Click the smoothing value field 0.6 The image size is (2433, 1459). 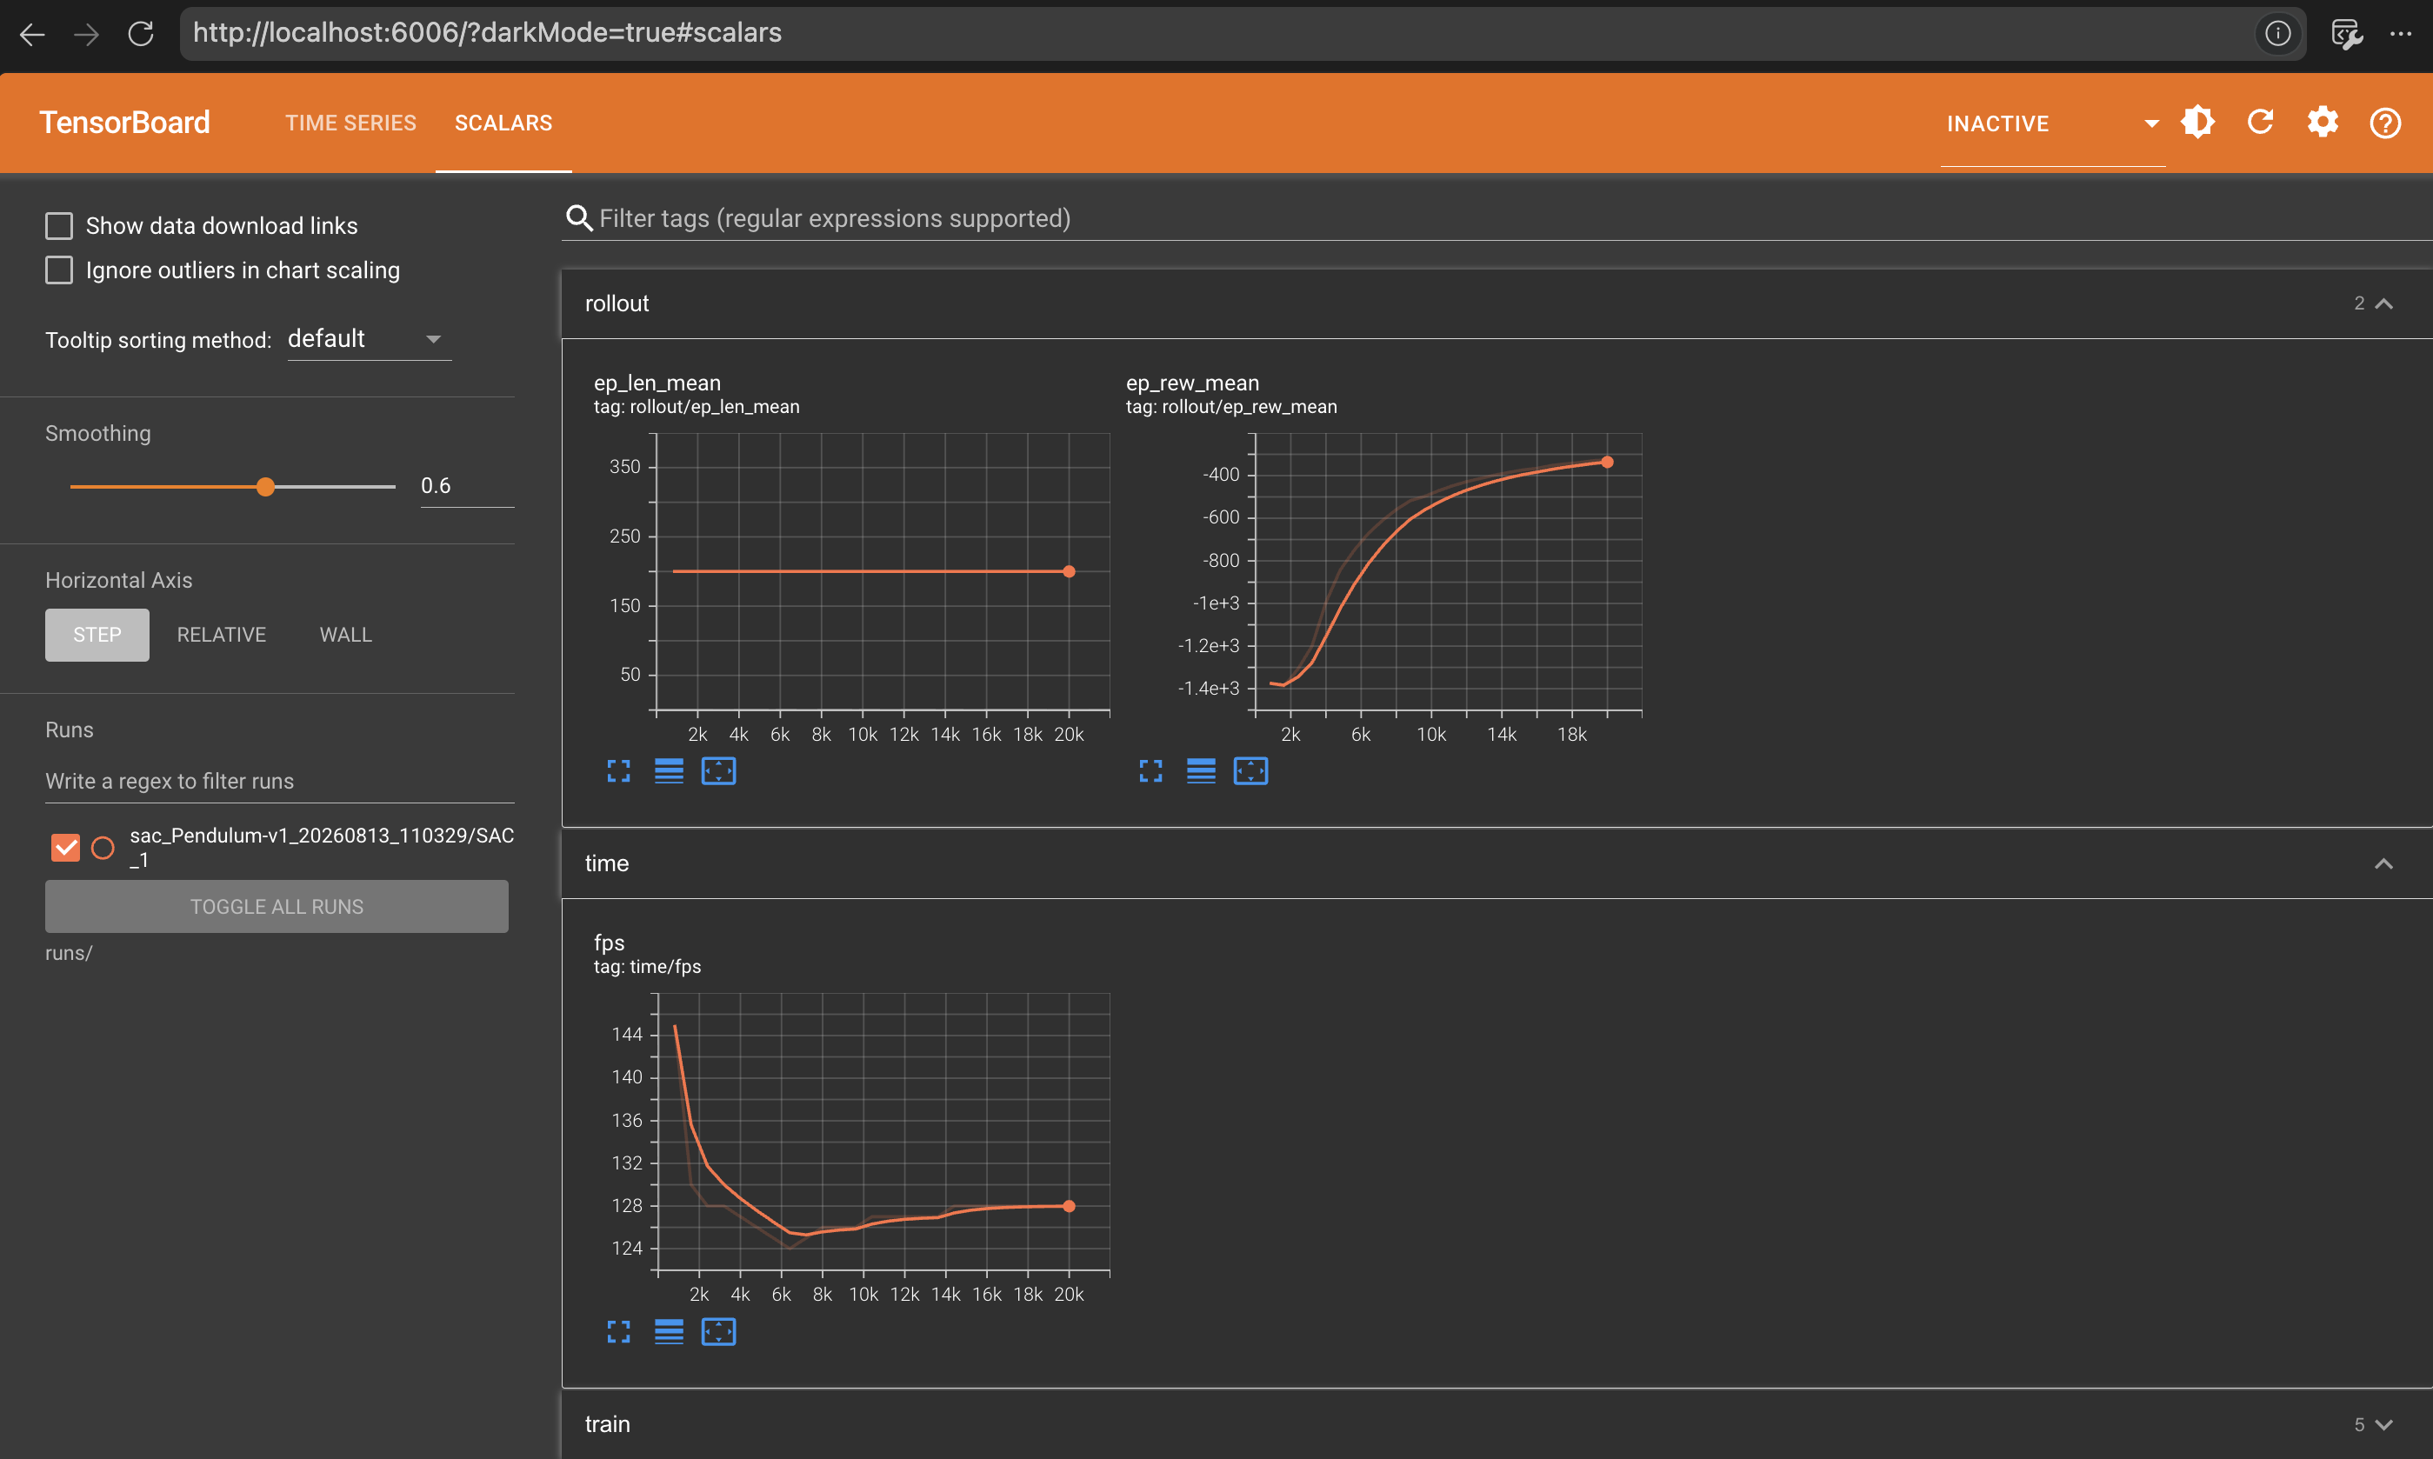click(x=467, y=486)
